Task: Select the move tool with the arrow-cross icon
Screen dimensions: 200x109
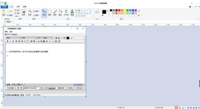Action: 44,13
